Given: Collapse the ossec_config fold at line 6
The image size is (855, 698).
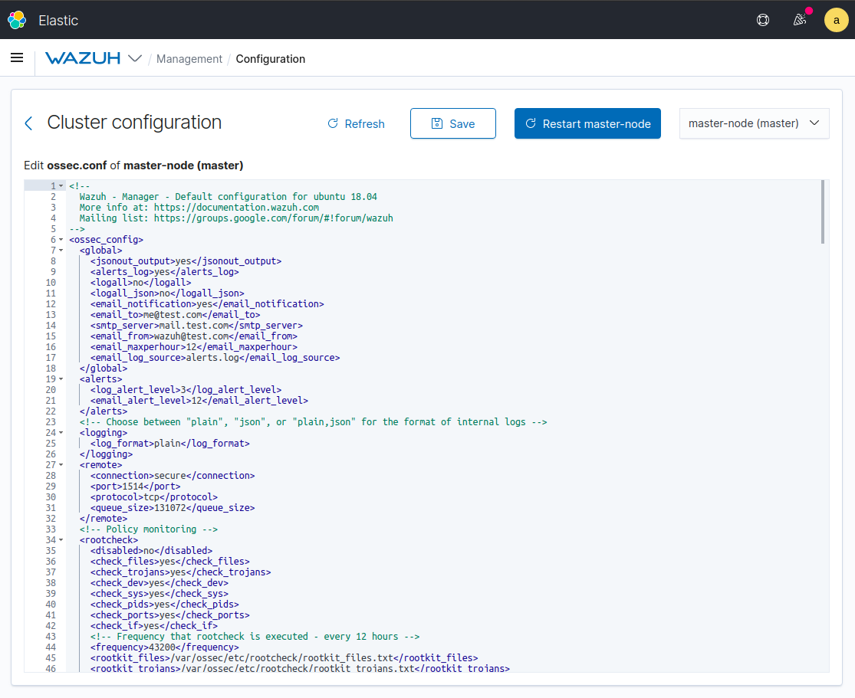Looking at the screenshot, I should (60, 239).
